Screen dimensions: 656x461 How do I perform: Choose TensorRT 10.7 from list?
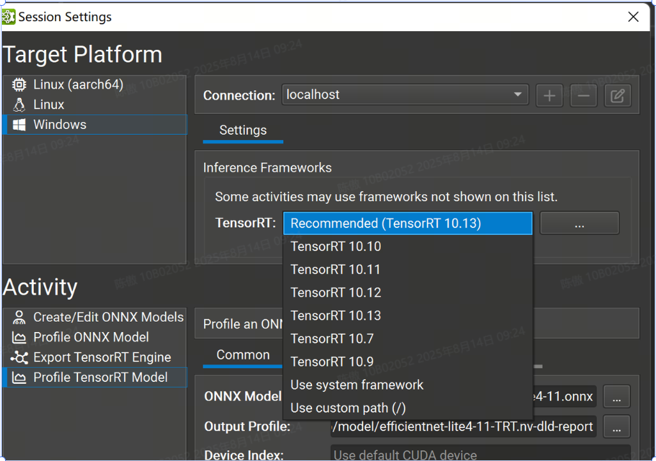pyautogui.click(x=408, y=338)
